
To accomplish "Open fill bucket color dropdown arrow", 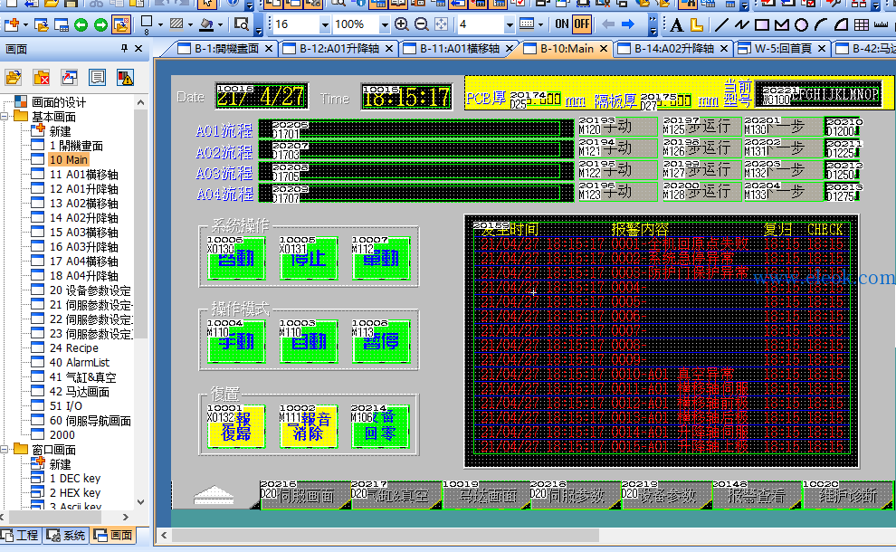I will click(220, 24).
